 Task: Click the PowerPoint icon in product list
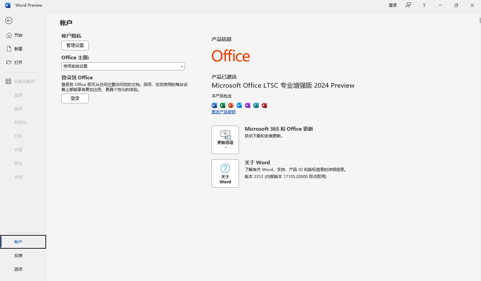[231, 105]
